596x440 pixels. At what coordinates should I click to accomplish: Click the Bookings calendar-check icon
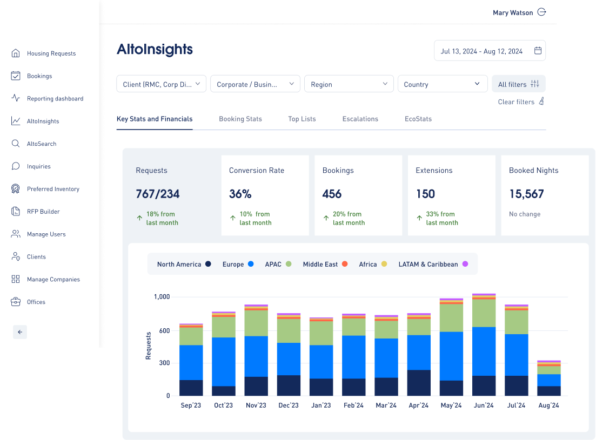[x=16, y=76]
